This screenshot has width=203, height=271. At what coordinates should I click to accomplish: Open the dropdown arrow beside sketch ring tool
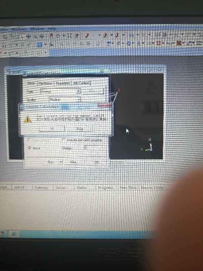point(111,35)
